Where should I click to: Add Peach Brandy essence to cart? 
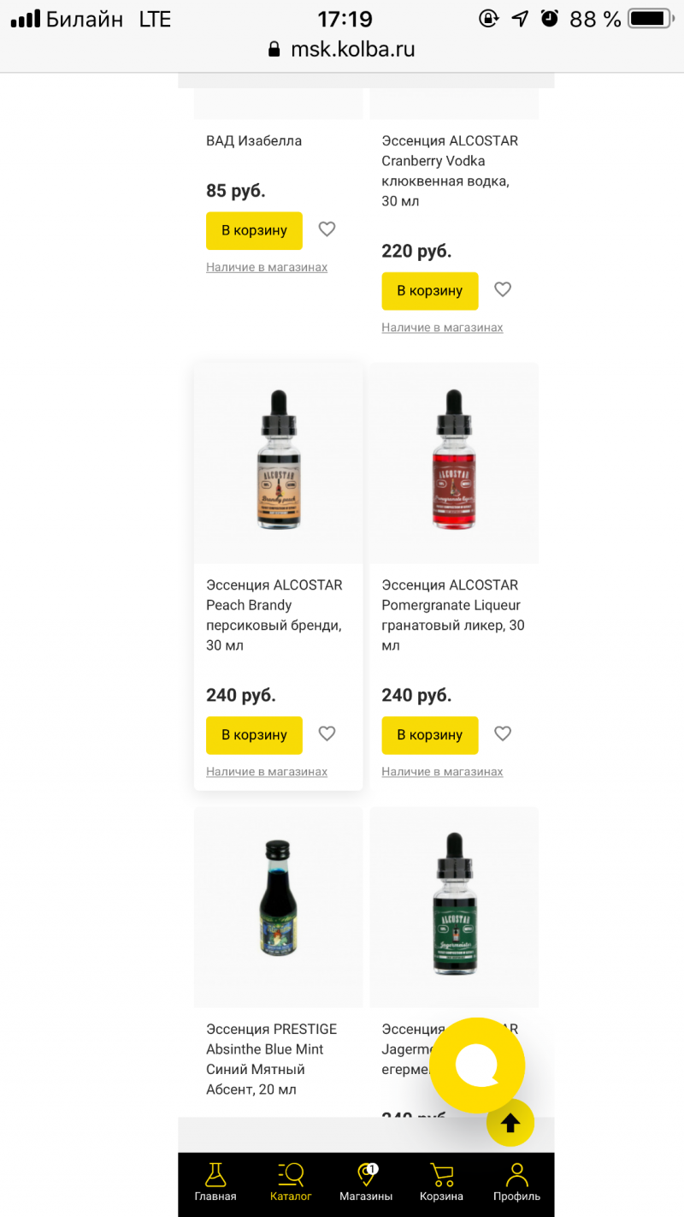[x=254, y=735]
